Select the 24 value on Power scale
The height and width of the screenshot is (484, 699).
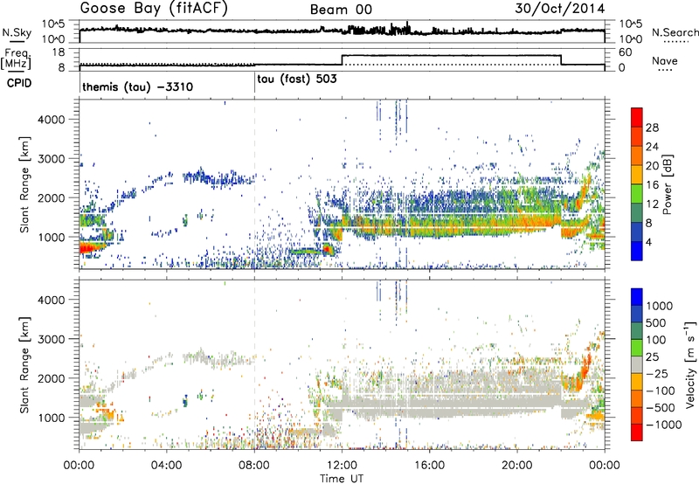pos(652,147)
